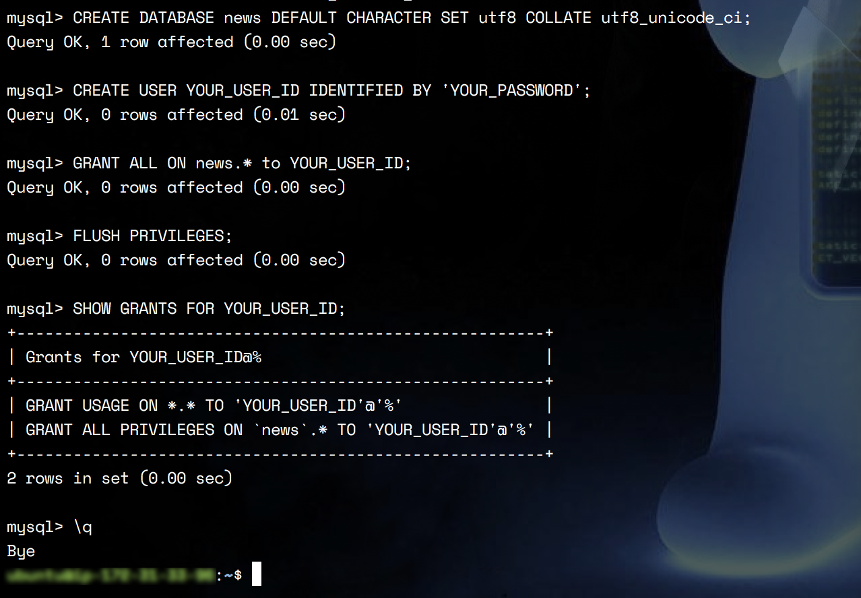861x598 pixels.
Task: Click the 'GRANT ALL ON news.*' command line
Action: tap(209, 164)
